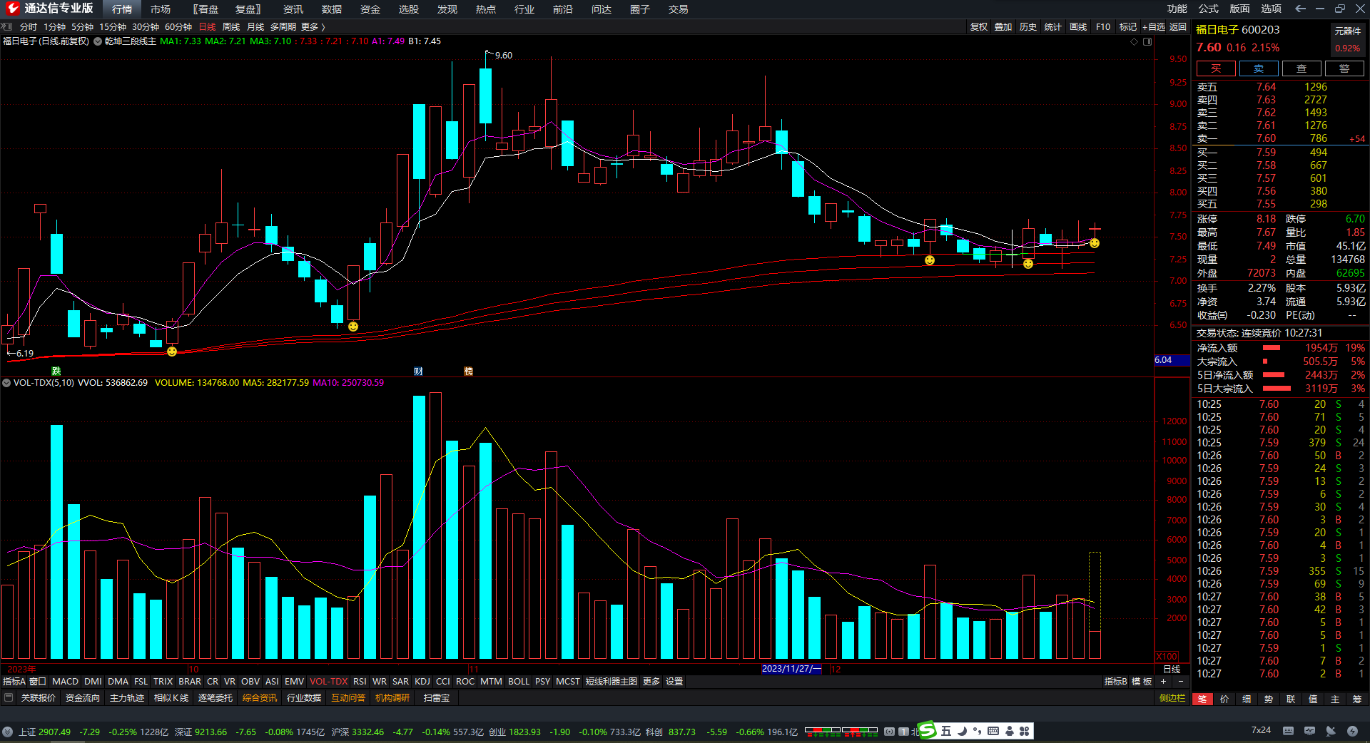Click the 2023/11/27 date cursor label
Image resolution: width=1370 pixels, height=743 pixels.
click(791, 669)
